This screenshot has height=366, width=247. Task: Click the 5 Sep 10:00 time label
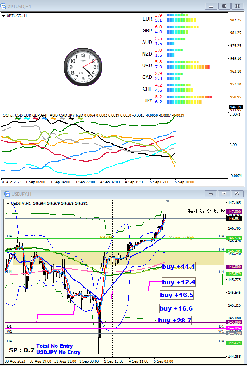(x=184, y=182)
